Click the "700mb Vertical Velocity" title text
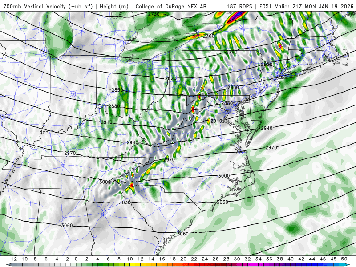356x267 pixels. (x=35, y=6)
